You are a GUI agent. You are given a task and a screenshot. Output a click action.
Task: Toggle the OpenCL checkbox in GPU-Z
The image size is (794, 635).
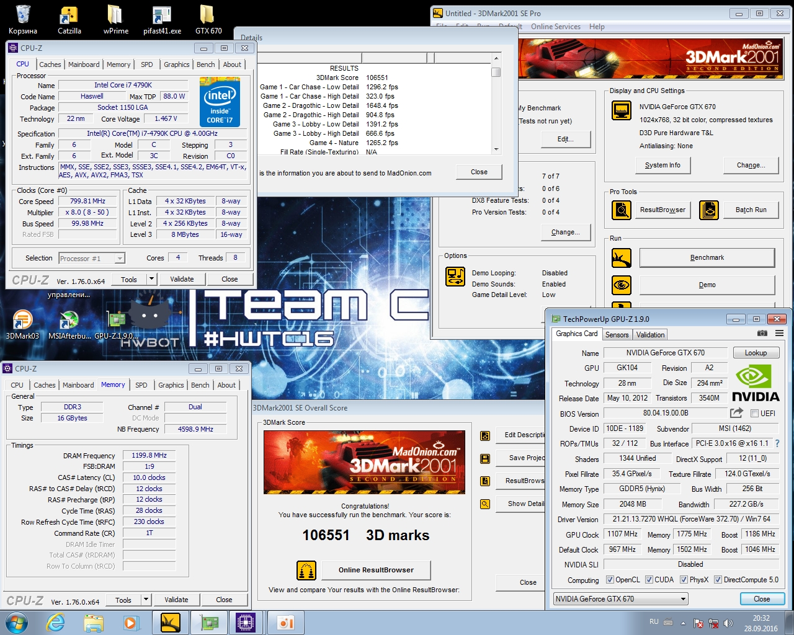[610, 580]
